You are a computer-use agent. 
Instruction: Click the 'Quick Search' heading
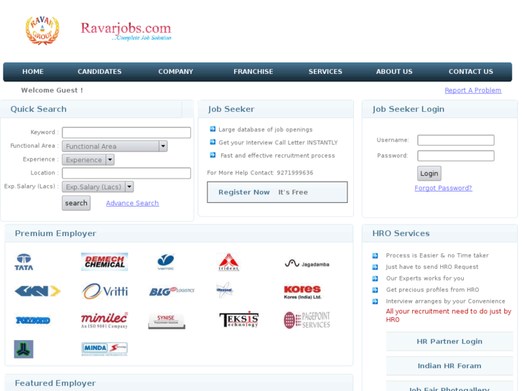[38, 109]
